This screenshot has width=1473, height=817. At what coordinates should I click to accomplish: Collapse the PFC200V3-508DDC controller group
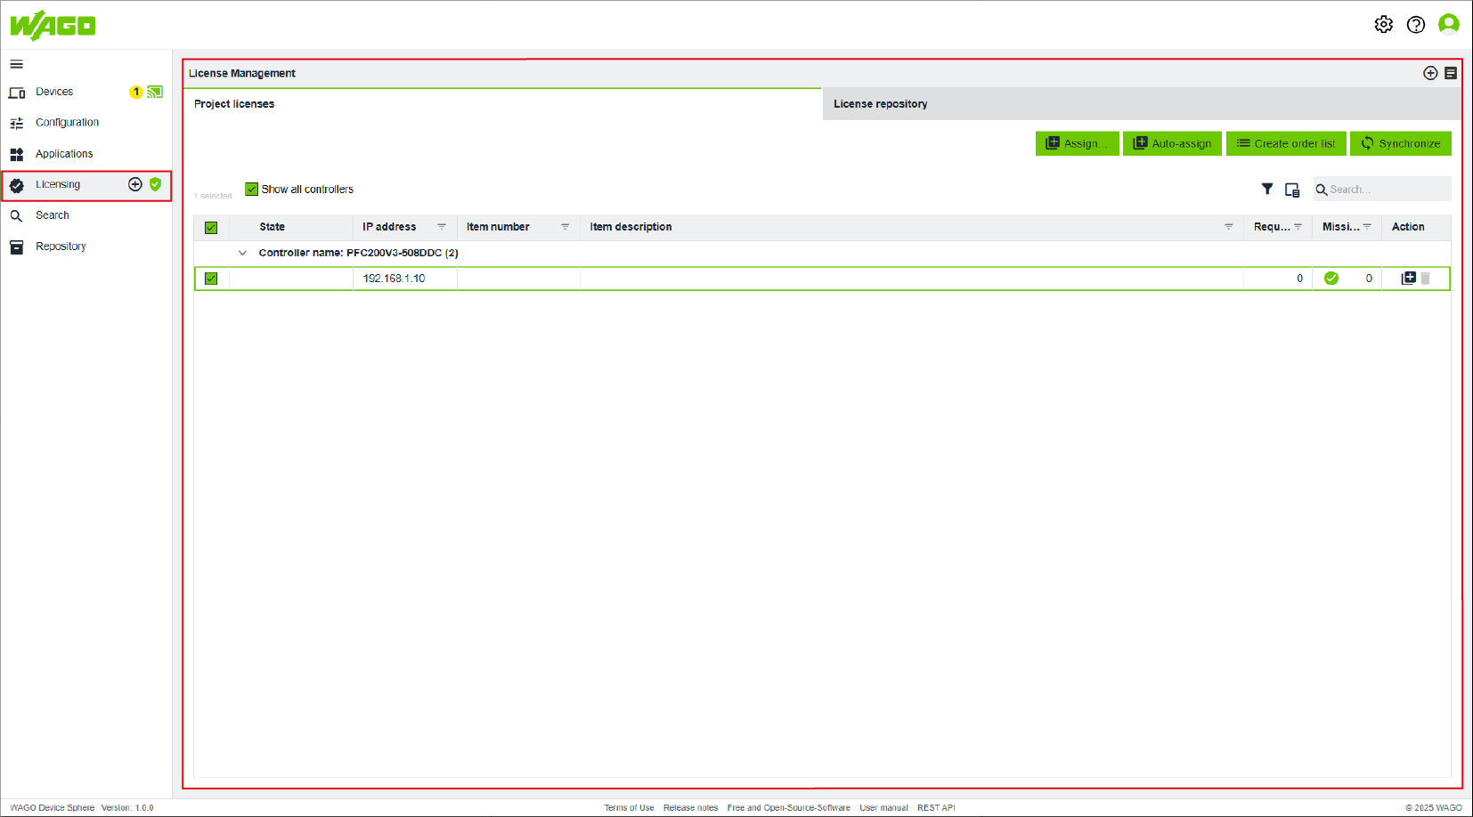[x=242, y=253]
